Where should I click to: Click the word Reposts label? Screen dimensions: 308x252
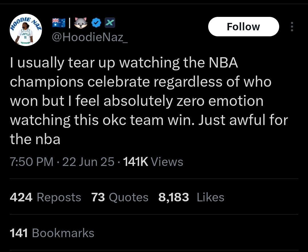[59, 197]
